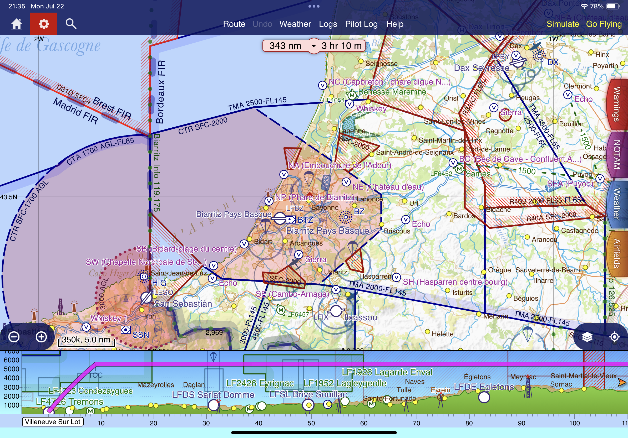The image size is (628, 438).
Task: Tap the Go Flying button
Action: pos(604,24)
